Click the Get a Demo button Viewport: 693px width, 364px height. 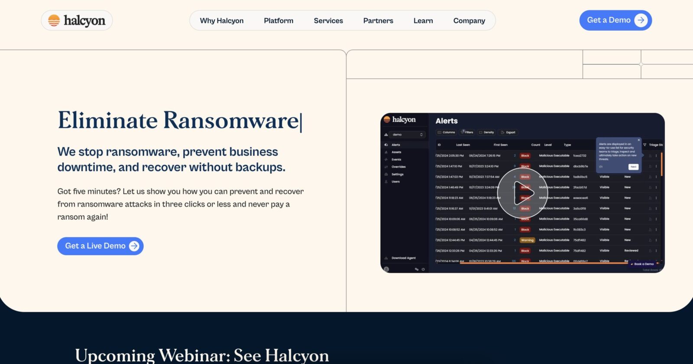coord(615,20)
